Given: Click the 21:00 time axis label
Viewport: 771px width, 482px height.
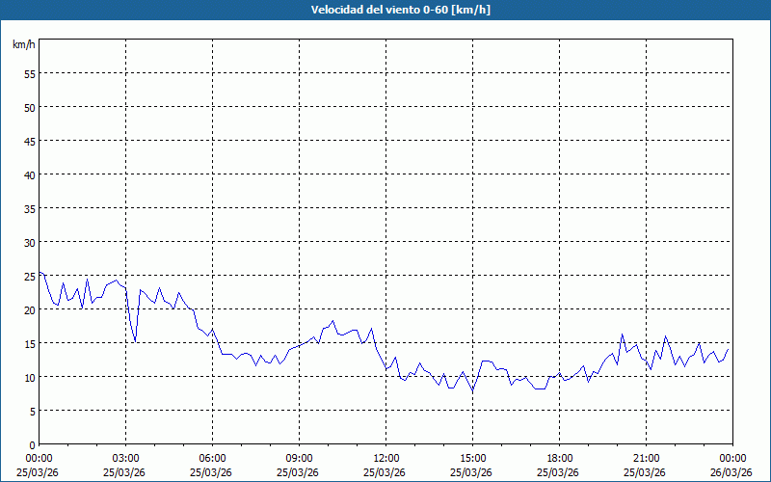Looking at the screenshot, I should click(646, 458).
